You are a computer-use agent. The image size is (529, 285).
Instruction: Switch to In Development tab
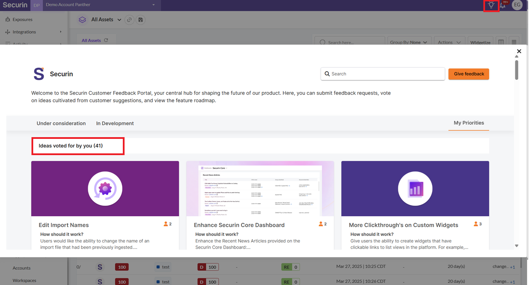(x=115, y=123)
